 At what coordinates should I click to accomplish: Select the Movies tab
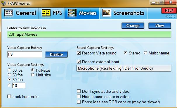[x=82, y=13]
